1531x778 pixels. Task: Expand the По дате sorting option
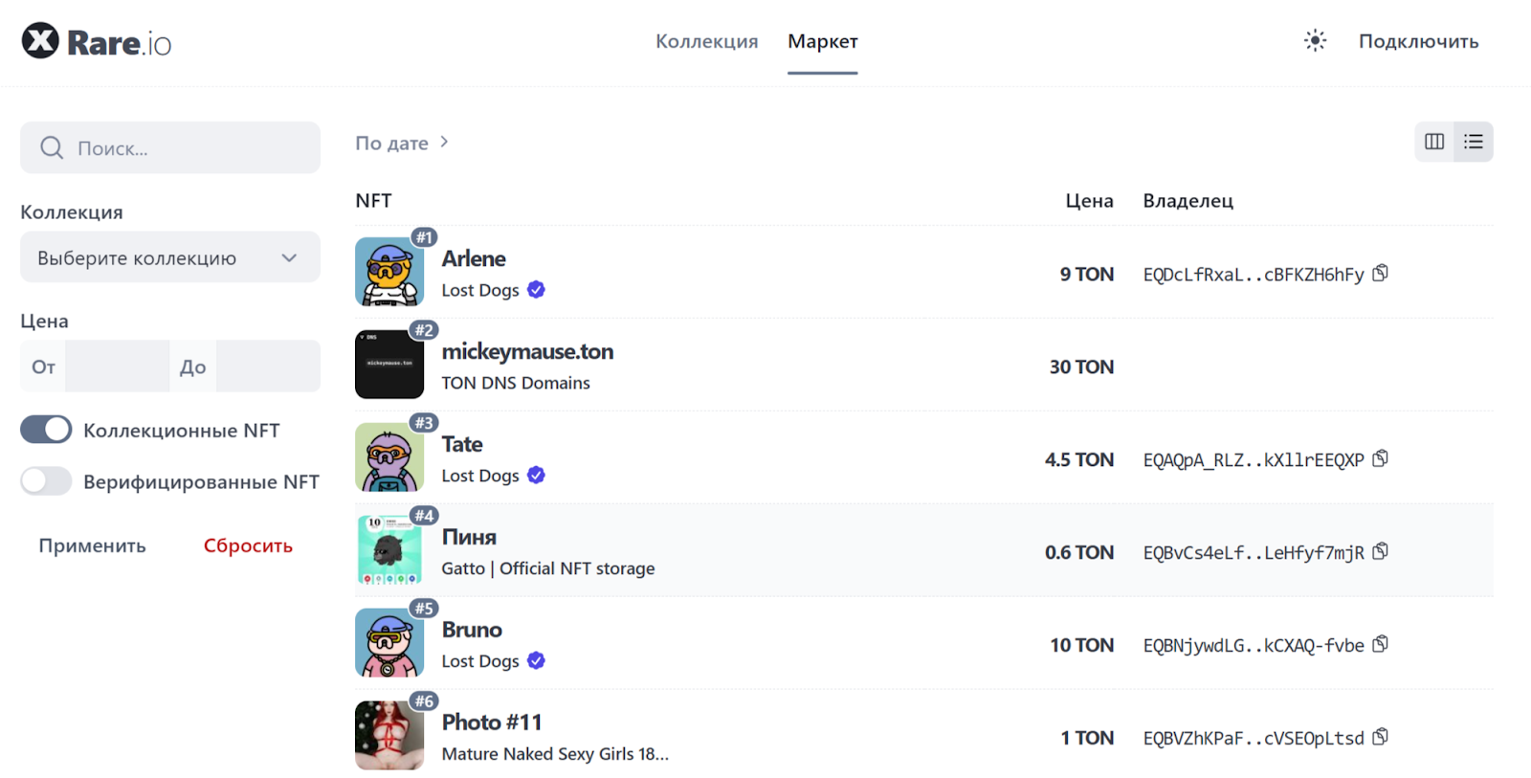click(x=402, y=143)
